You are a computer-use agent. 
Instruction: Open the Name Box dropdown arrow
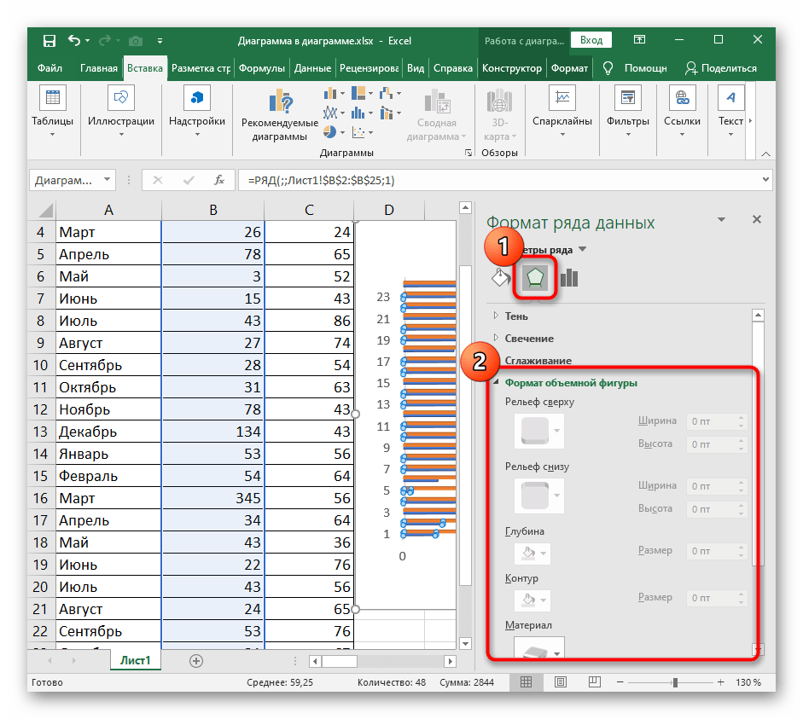(108, 180)
